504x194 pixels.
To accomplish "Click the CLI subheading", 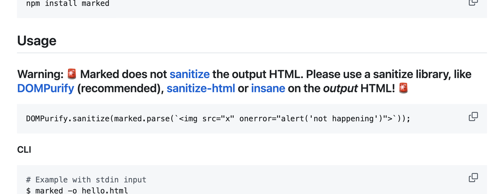I will point(24,149).
